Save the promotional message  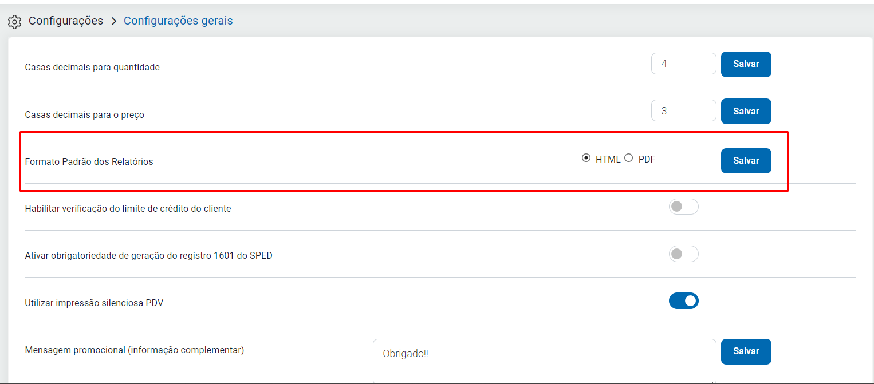pyautogui.click(x=746, y=351)
